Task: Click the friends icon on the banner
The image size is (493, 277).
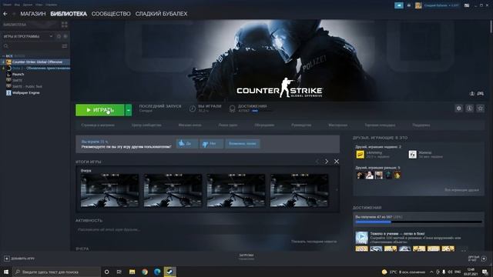Action: pyautogui.click(x=472, y=94)
